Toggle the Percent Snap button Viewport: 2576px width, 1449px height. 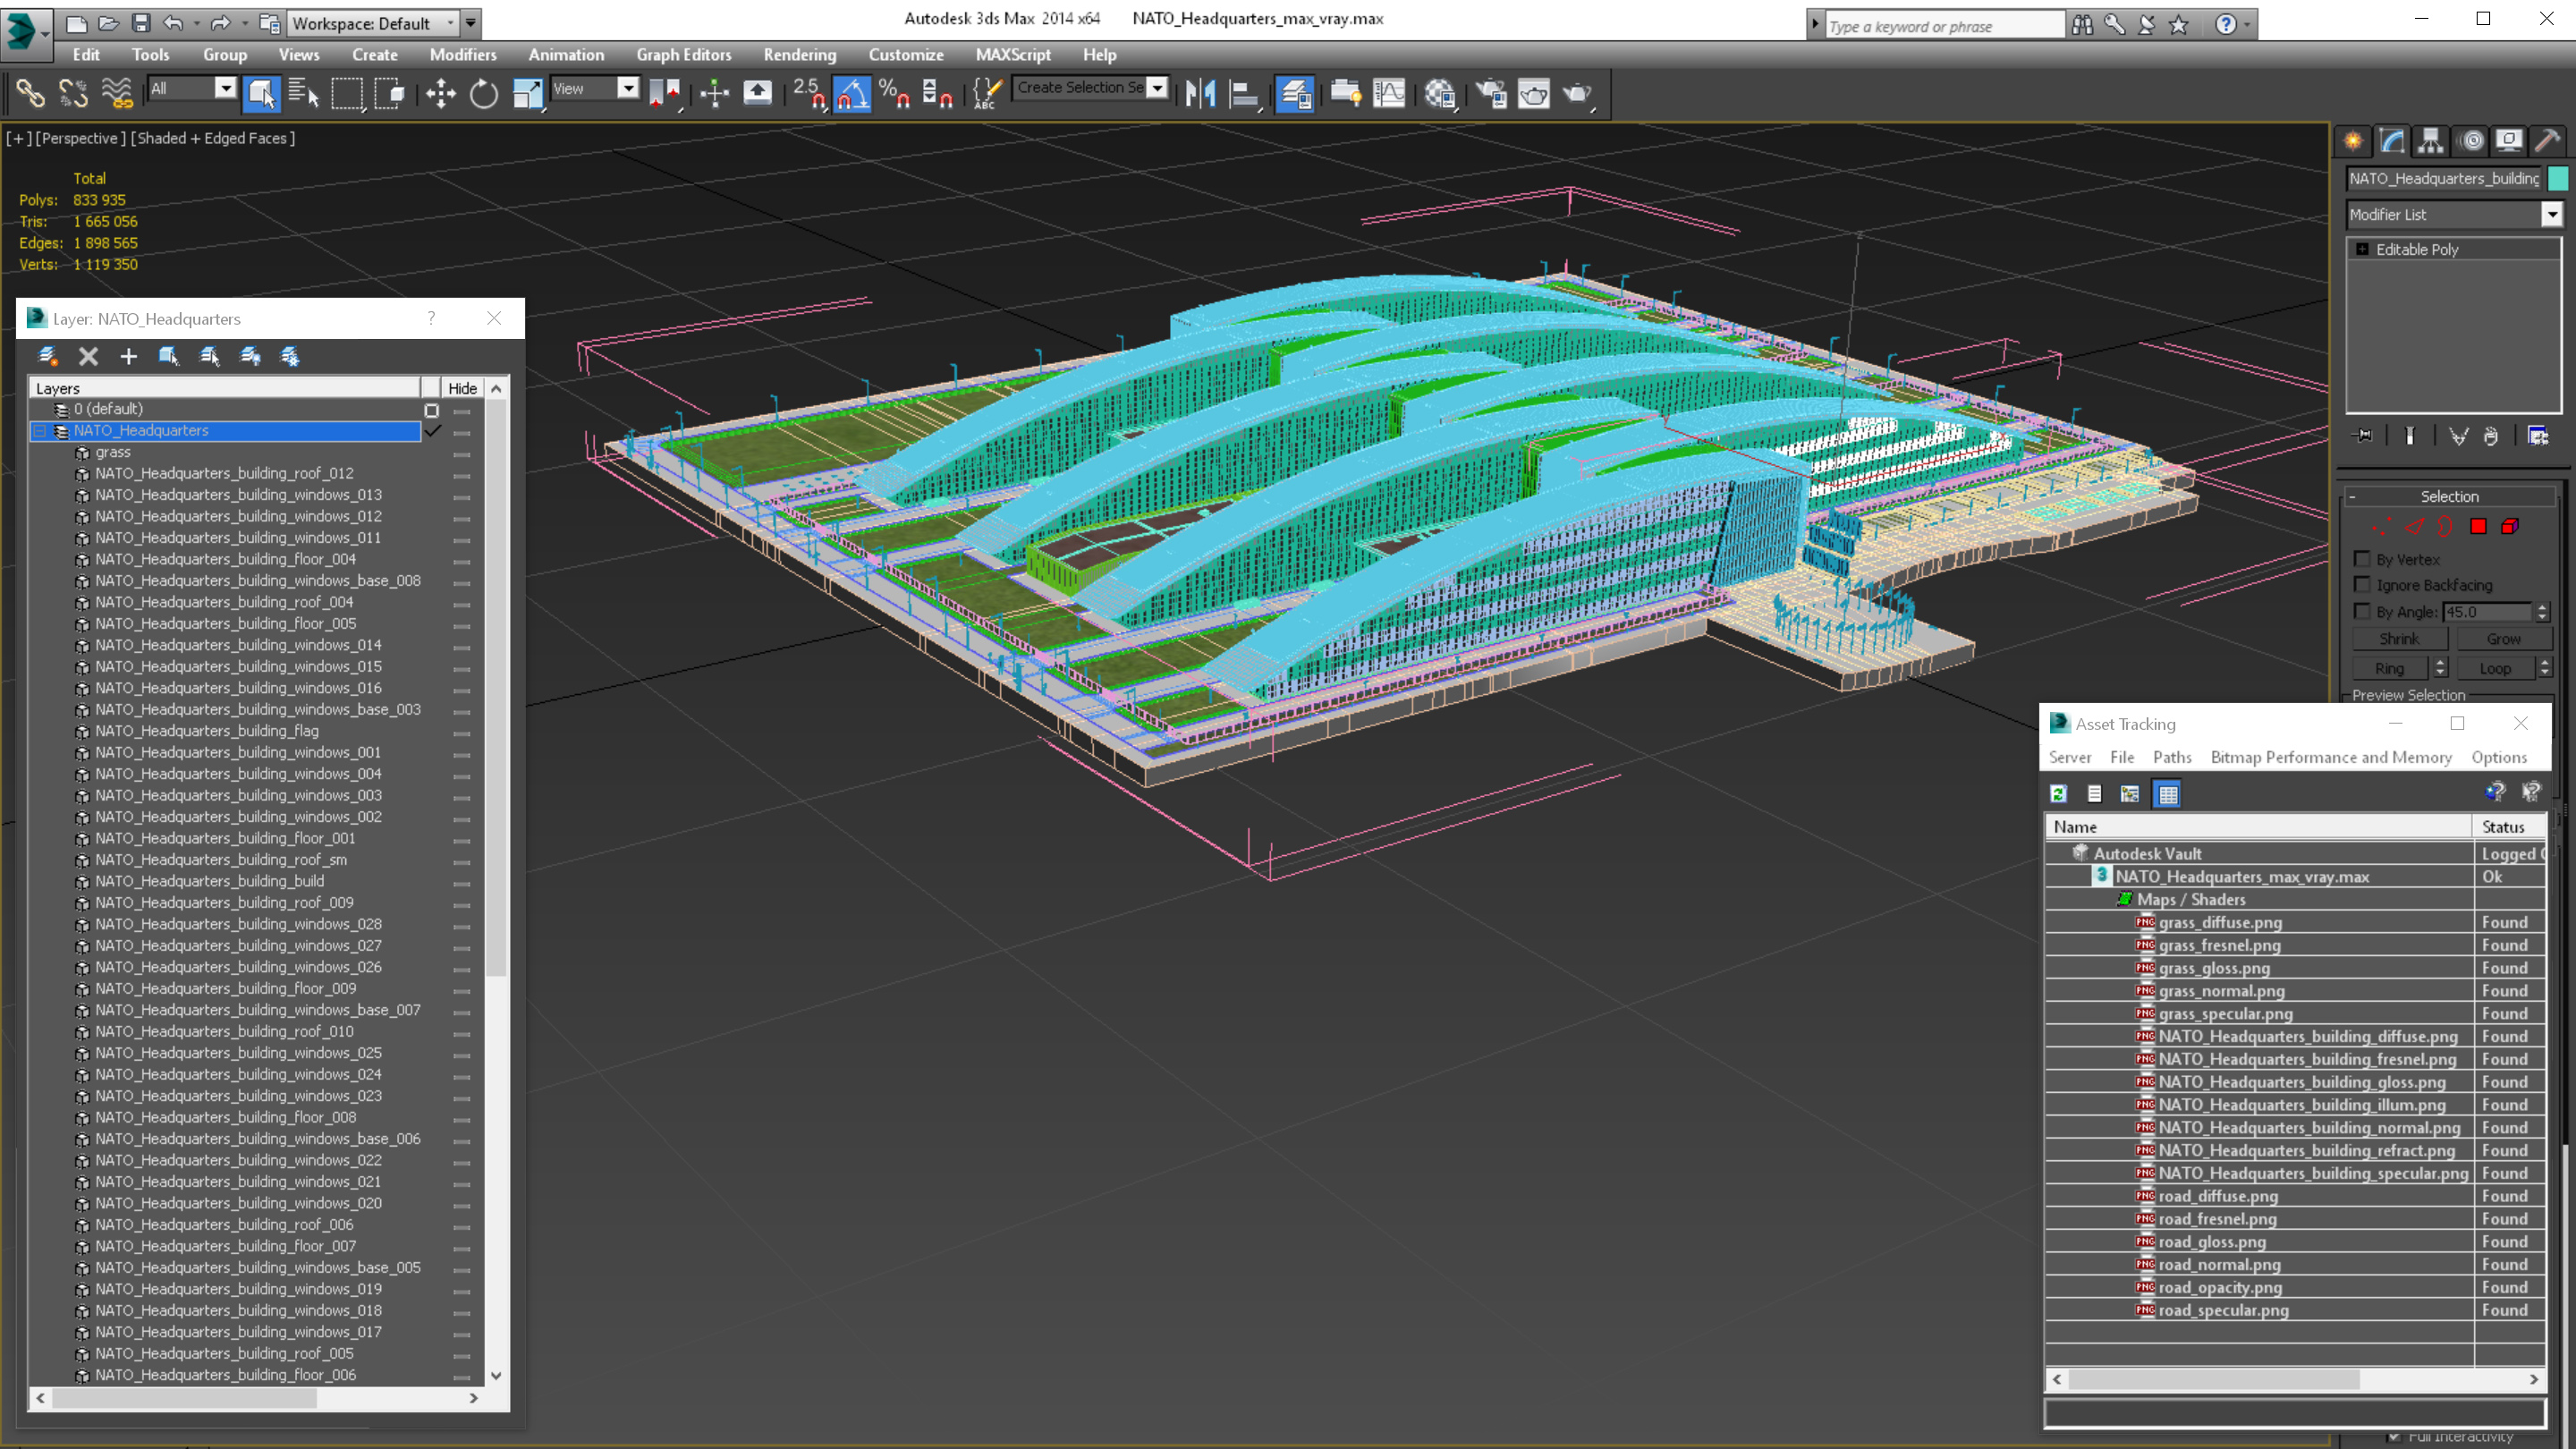pyautogui.click(x=894, y=93)
